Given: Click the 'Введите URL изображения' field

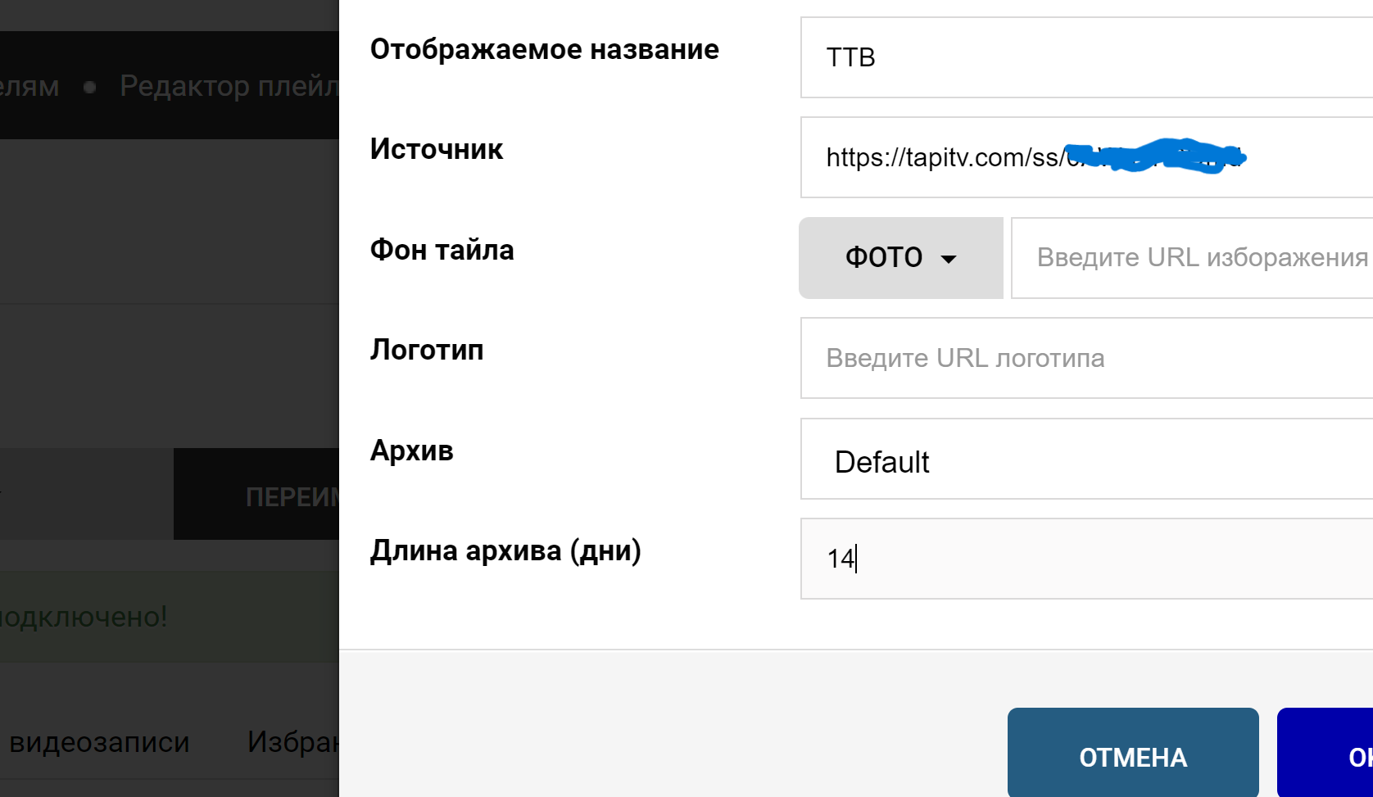Looking at the screenshot, I should click(x=1192, y=258).
